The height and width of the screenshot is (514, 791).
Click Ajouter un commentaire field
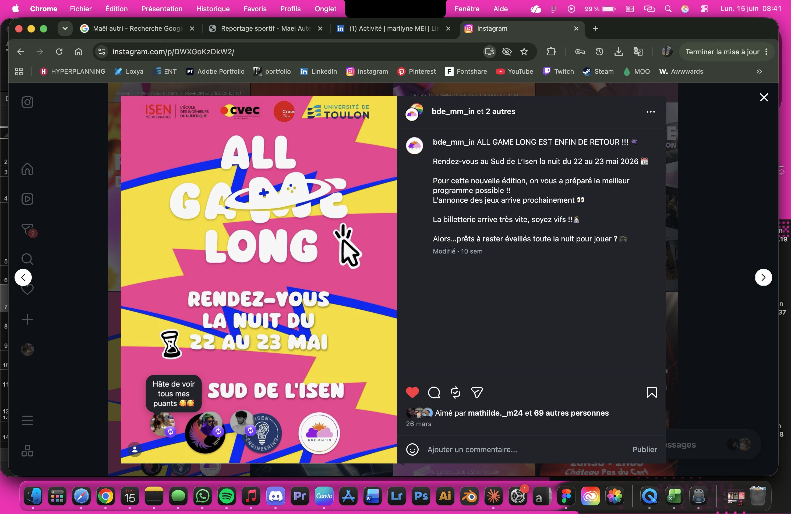[525, 449]
